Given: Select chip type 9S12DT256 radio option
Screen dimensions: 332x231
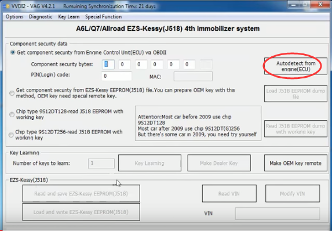Looking at the screenshot, I should (x=11, y=135).
